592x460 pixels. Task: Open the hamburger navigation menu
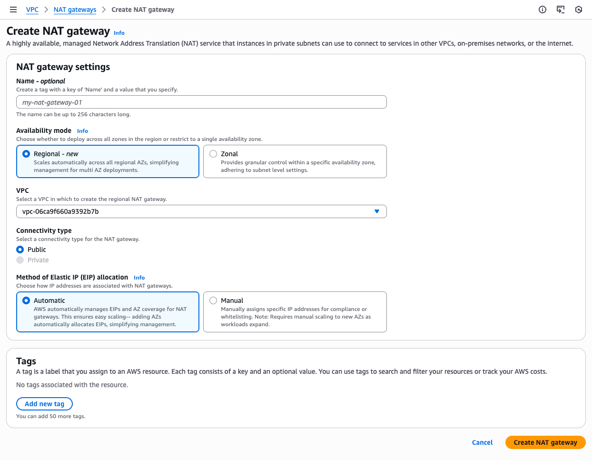[13, 10]
